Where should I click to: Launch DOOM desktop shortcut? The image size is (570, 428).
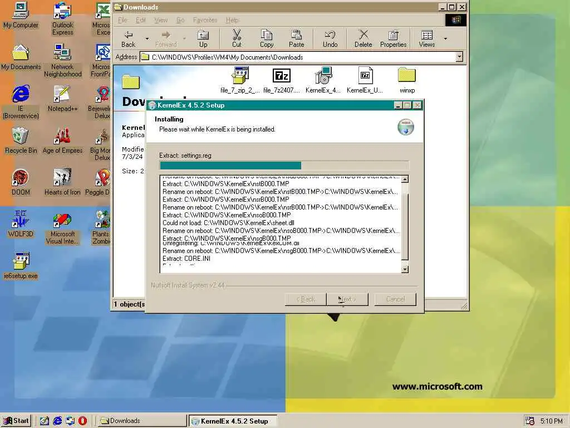(x=21, y=182)
